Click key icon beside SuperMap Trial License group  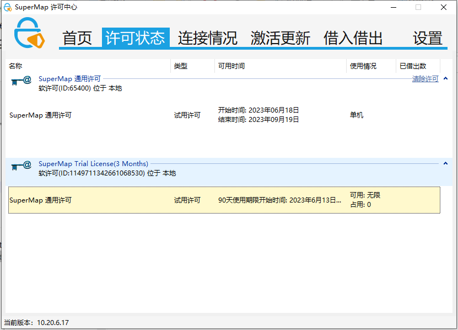[x=21, y=166]
